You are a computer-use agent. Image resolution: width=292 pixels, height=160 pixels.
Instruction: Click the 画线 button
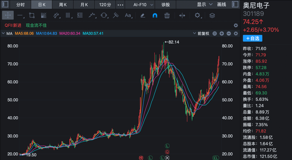222,4
